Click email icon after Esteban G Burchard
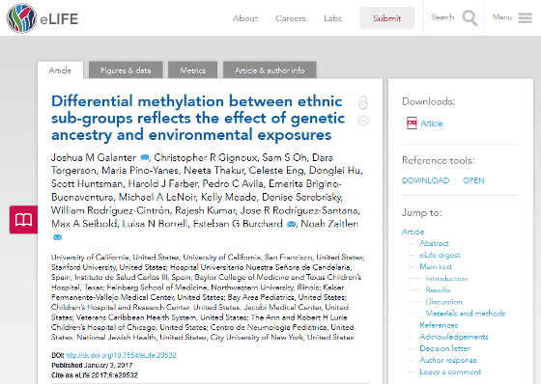Viewport: 541px width, 384px height. tap(292, 224)
